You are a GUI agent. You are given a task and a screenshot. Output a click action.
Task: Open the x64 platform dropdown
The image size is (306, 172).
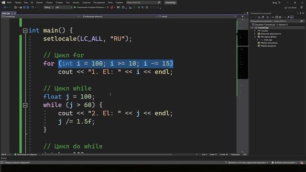(64, 8)
